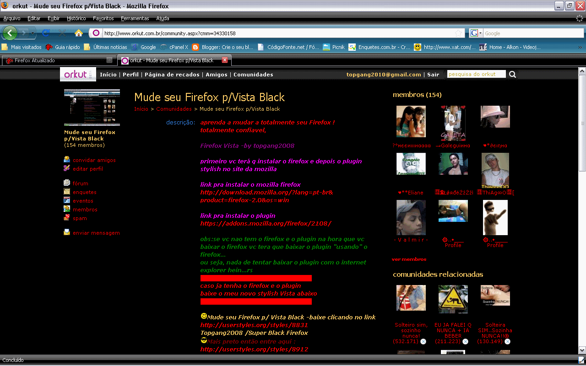Image resolution: width=586 pixels, height=366 pixels.
Task: Open the Ajuda menu
Action: (163, 18)
